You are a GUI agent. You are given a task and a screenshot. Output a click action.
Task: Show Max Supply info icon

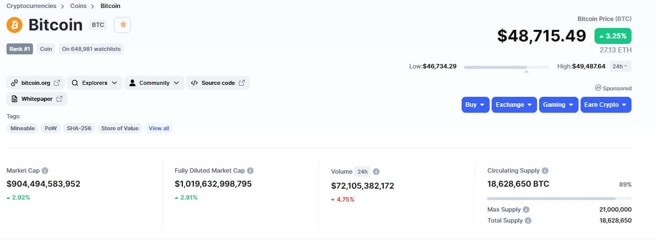coord(526,210)
